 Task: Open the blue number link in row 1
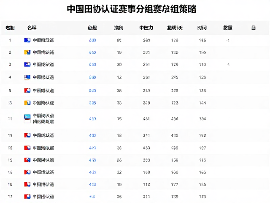(x=92, y=40)
